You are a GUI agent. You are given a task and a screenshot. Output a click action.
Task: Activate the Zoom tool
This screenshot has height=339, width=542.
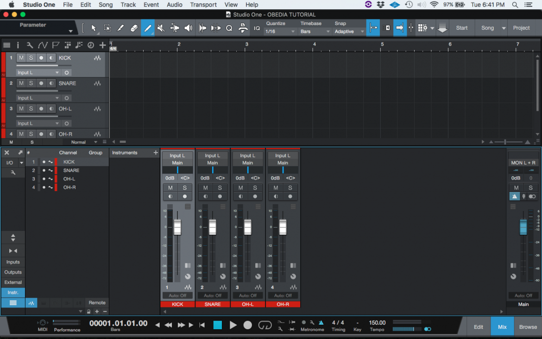click(x=229, y=28)
